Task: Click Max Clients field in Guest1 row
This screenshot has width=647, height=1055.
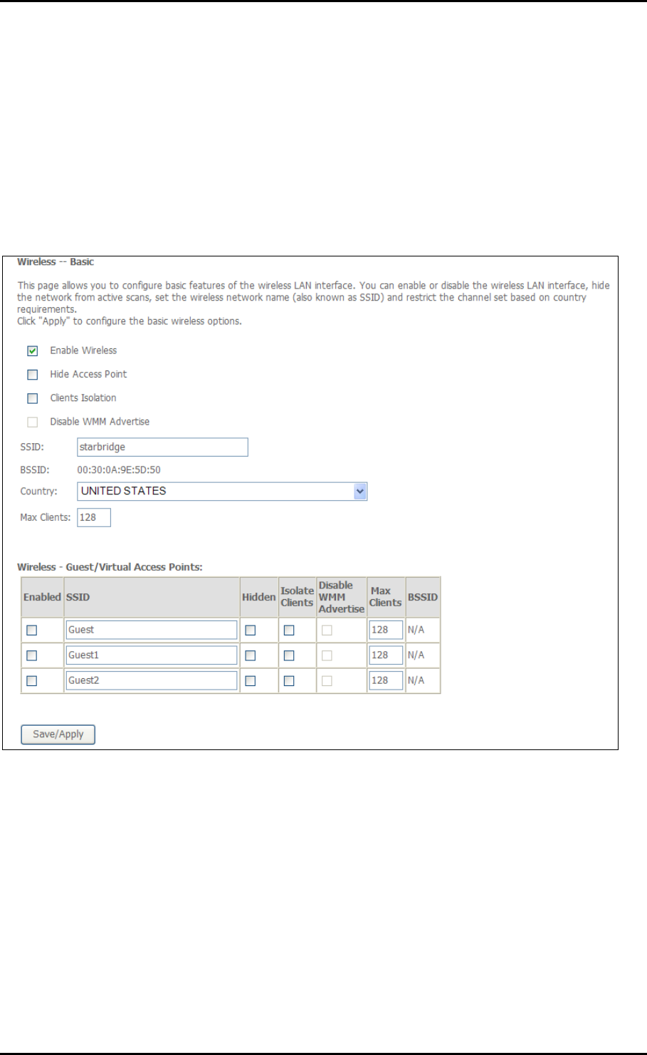Action: [386, 655]
